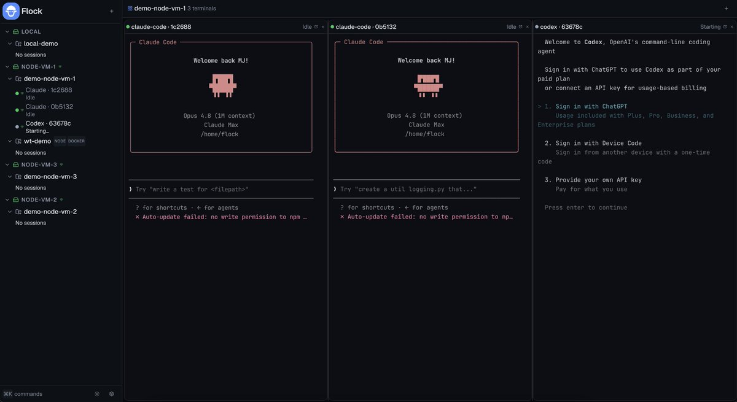737x402 pixels.
Task: Choose Sign in with Device Code option
Action: click(597, 143)
